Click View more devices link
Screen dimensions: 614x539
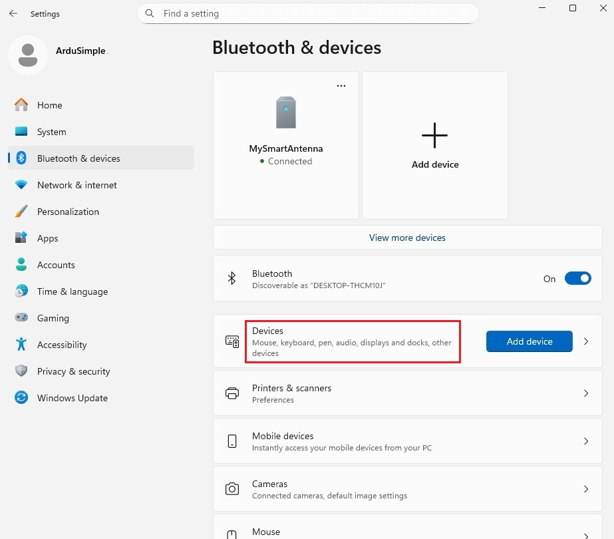pos(407,238)
